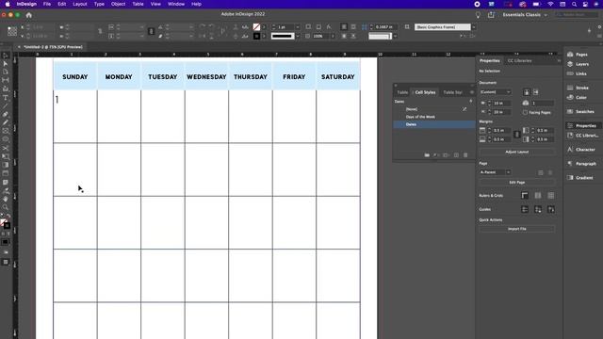Toggle the margins link chain icon

[517, 135]
